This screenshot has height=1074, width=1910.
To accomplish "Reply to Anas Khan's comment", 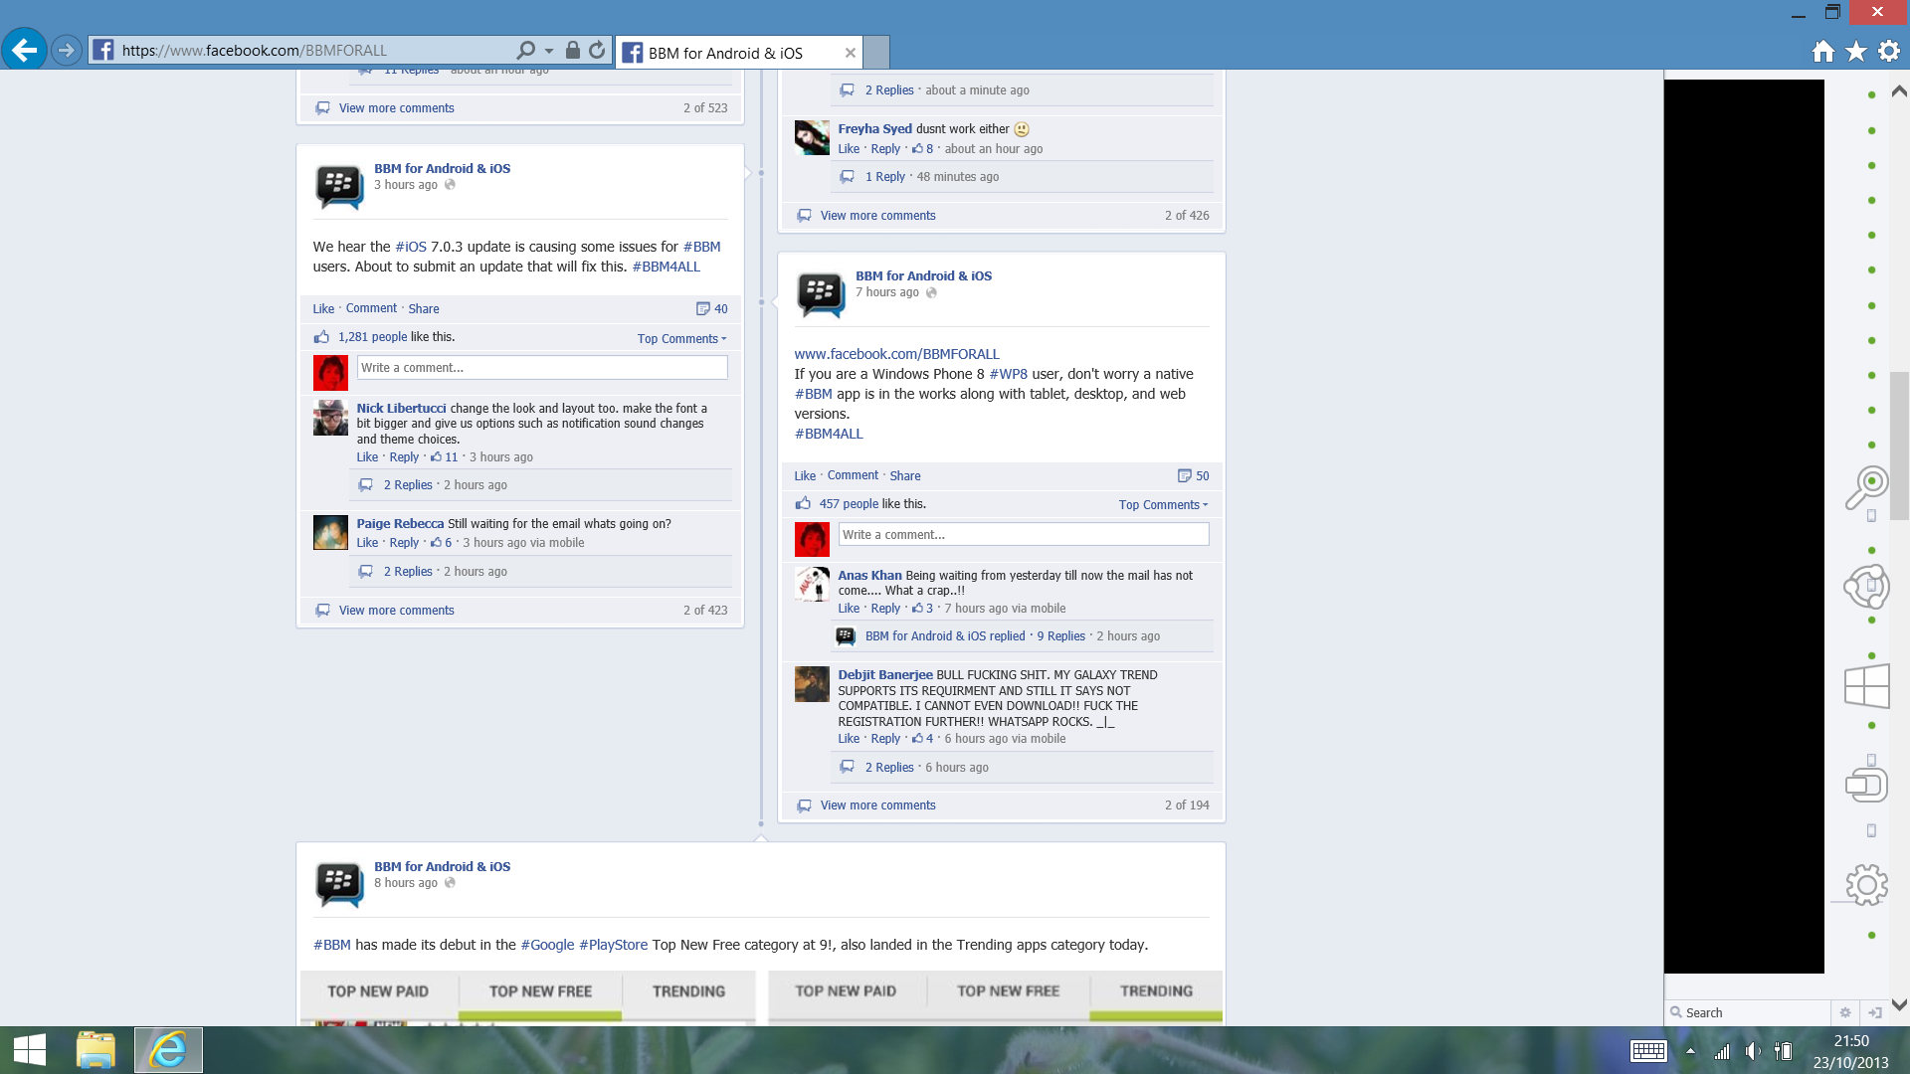I will click(x=885, y=609).
